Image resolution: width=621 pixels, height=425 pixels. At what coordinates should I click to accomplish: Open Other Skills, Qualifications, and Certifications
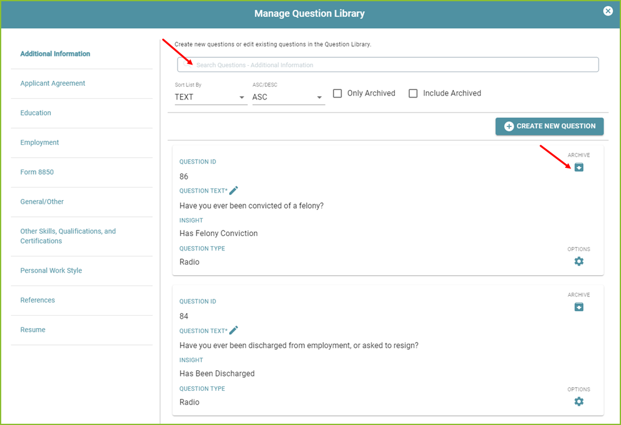68,236
